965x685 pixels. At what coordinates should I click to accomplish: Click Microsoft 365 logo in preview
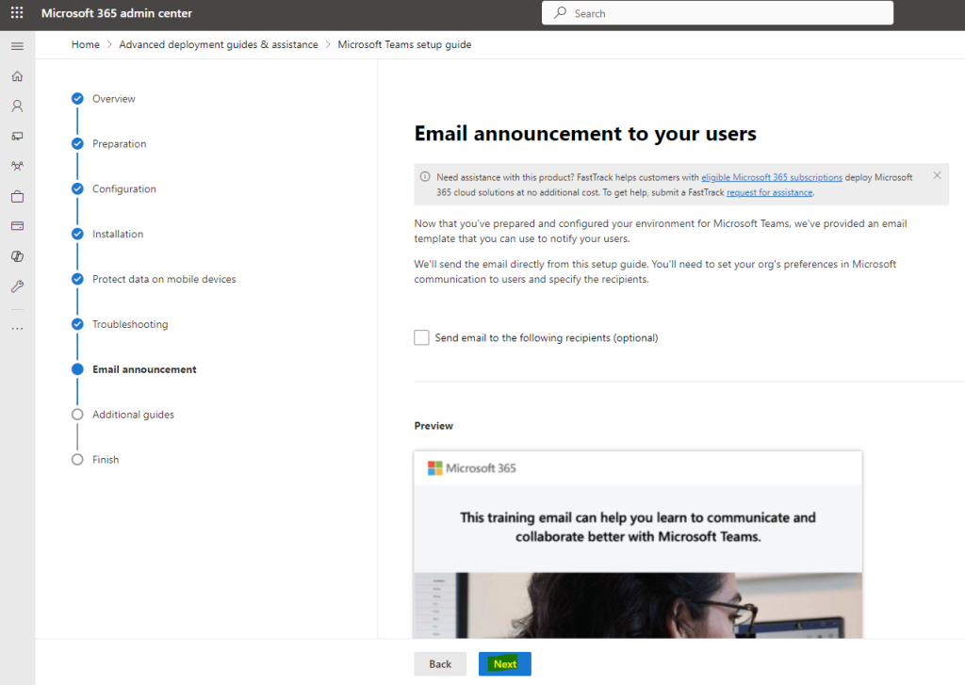coord(472,468)
